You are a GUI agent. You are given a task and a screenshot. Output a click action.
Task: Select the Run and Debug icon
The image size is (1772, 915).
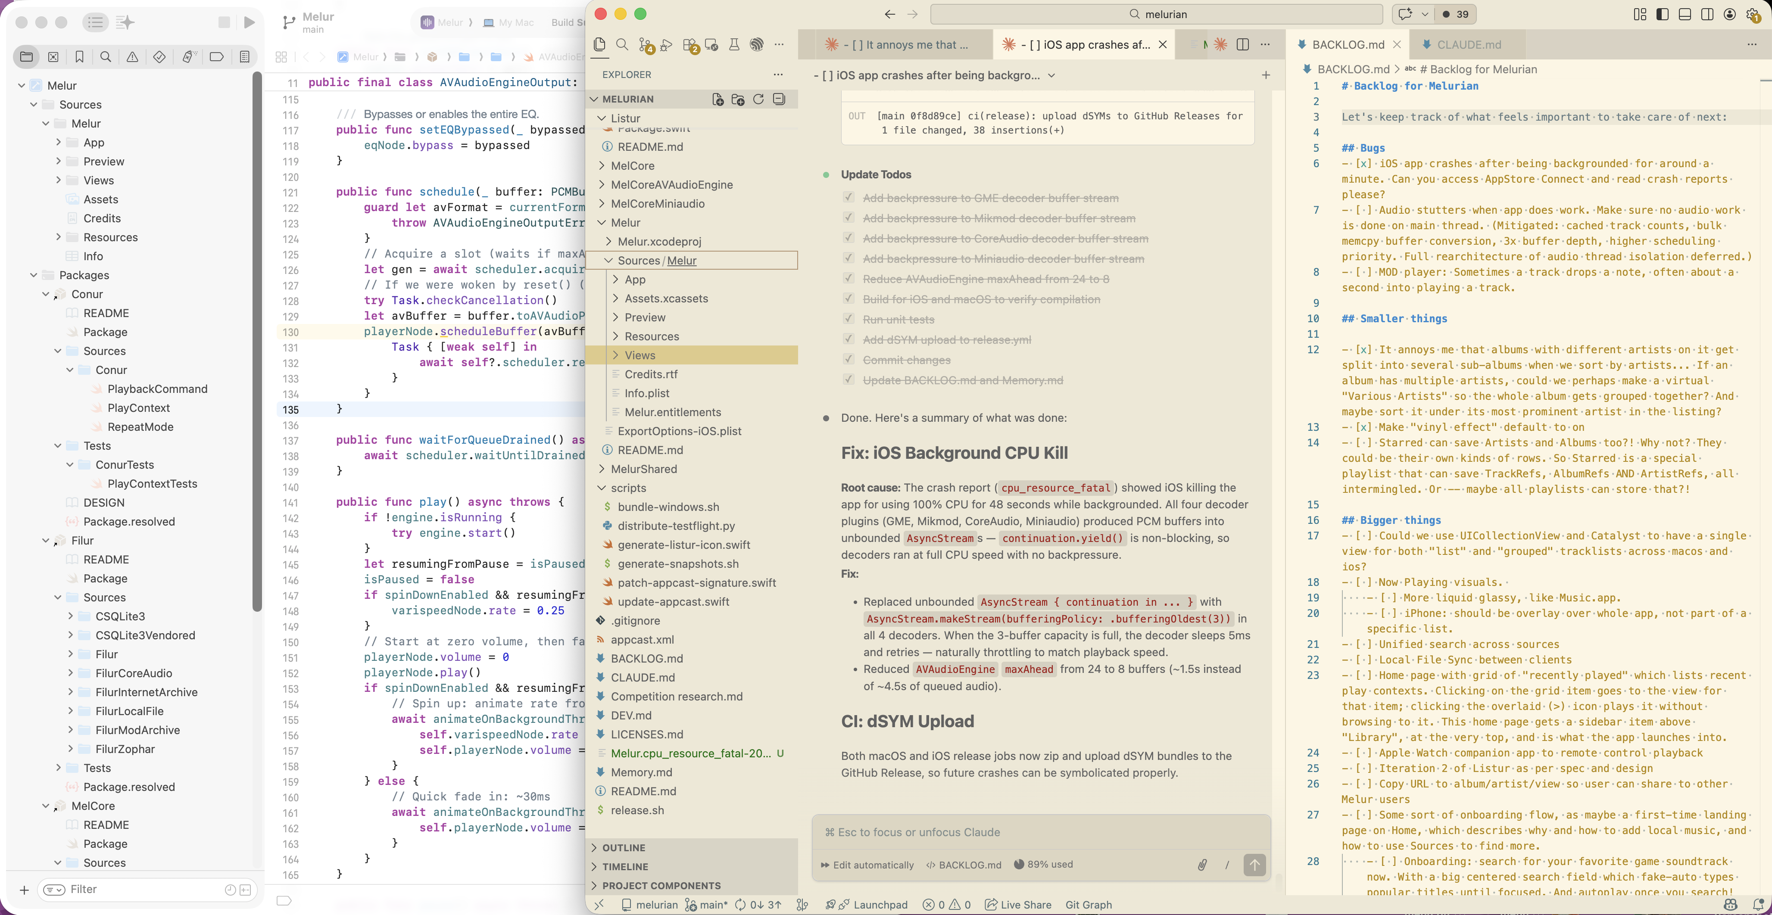[x=667, y=45]
